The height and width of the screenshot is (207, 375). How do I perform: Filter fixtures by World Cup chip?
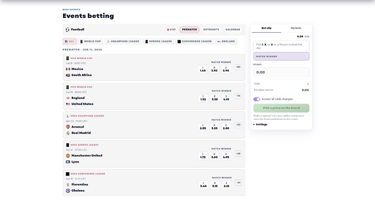[90, 41]
